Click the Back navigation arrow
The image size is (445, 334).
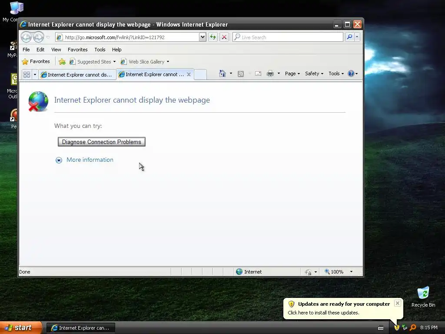point(26,37)
